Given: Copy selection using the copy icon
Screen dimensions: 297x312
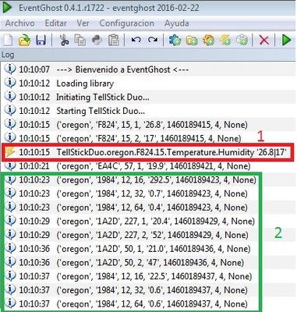Looking at the screenshot, I should (80, 41).
